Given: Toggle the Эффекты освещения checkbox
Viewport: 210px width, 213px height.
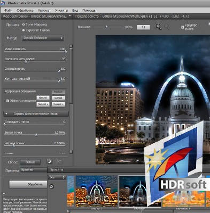Looking at the screenshot, I should [7, 101].
